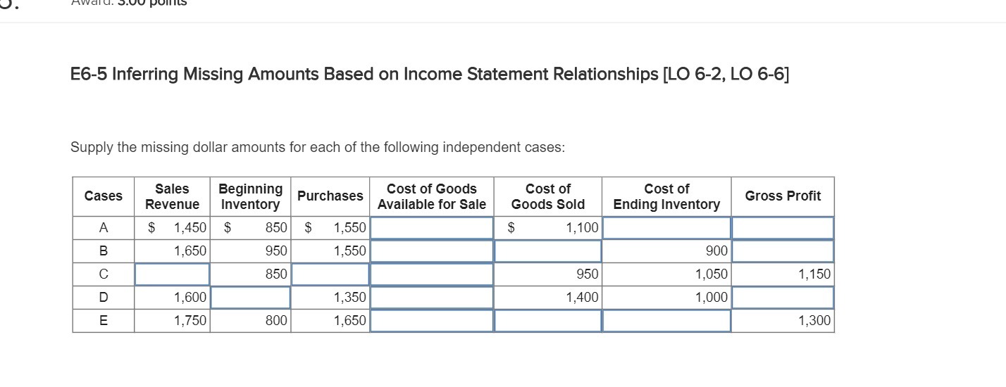
Task: Click Case A cost of goods sold 1,100
Action: pos(582,227)
